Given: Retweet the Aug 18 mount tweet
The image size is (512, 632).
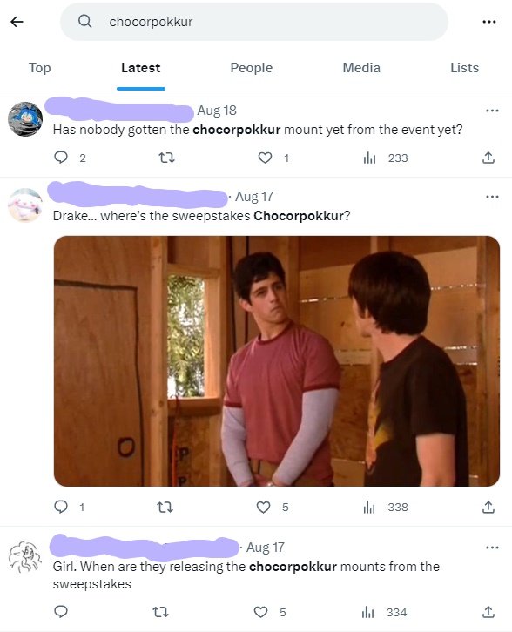Looking at the screenshot, I should click(x=166, y=158).
